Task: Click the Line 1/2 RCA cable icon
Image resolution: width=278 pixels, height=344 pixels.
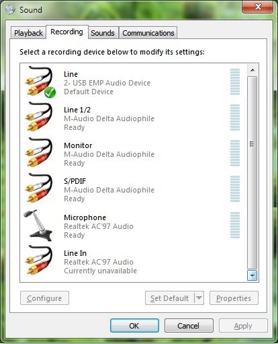Action: coord(39,116)
